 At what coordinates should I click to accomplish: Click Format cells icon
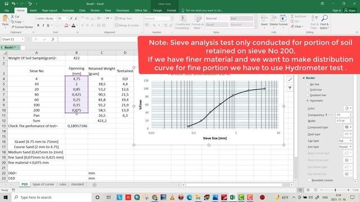tap(283, 19)
